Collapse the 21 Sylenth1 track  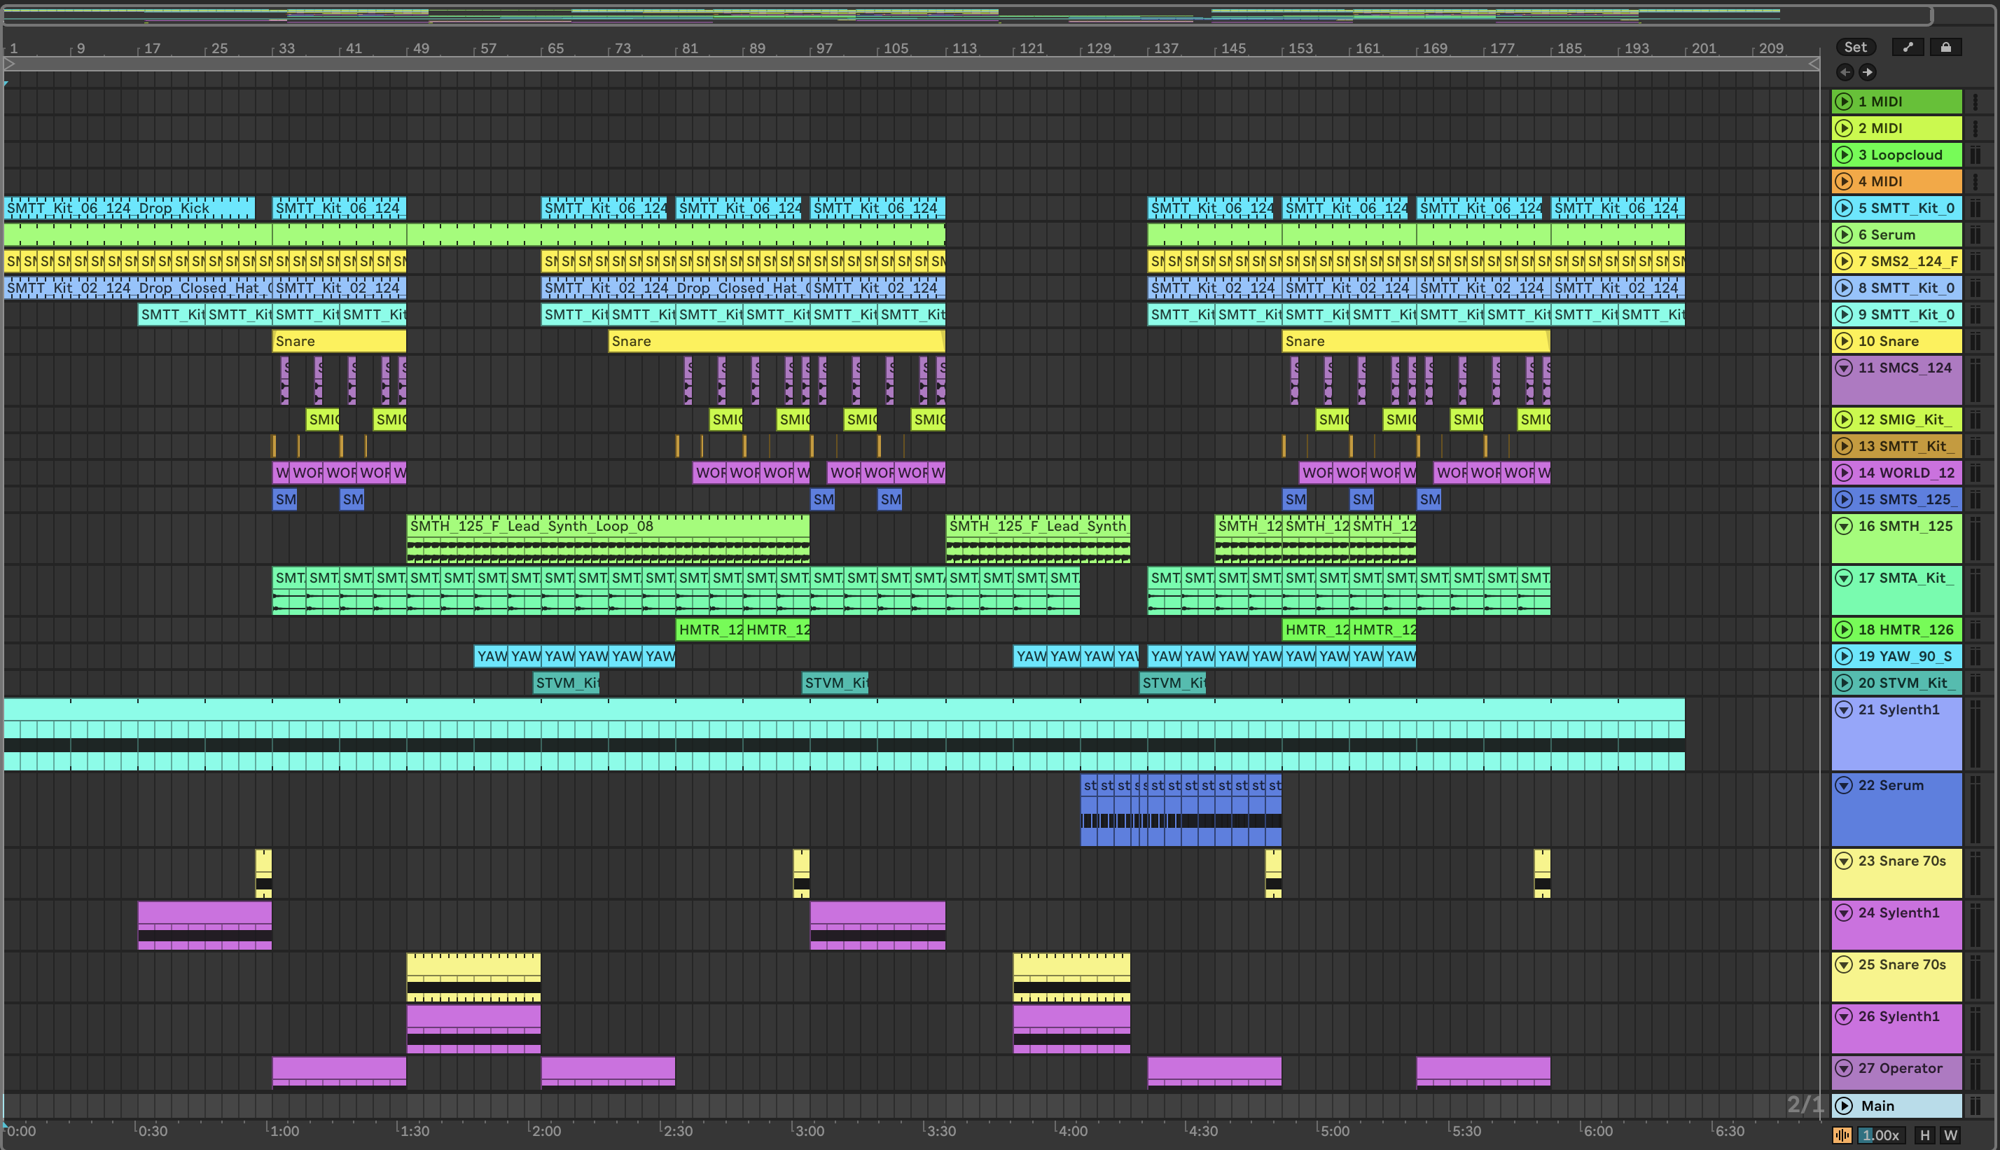(1844, 709)
